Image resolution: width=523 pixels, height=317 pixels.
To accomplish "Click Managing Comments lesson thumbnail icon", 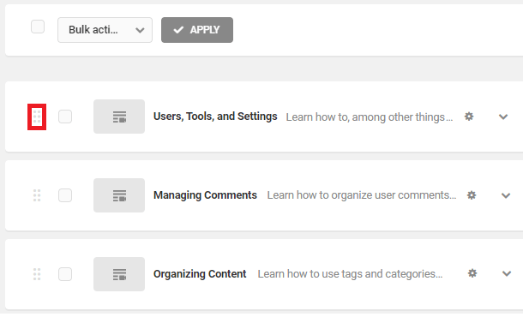I will [x=119, y=195].
